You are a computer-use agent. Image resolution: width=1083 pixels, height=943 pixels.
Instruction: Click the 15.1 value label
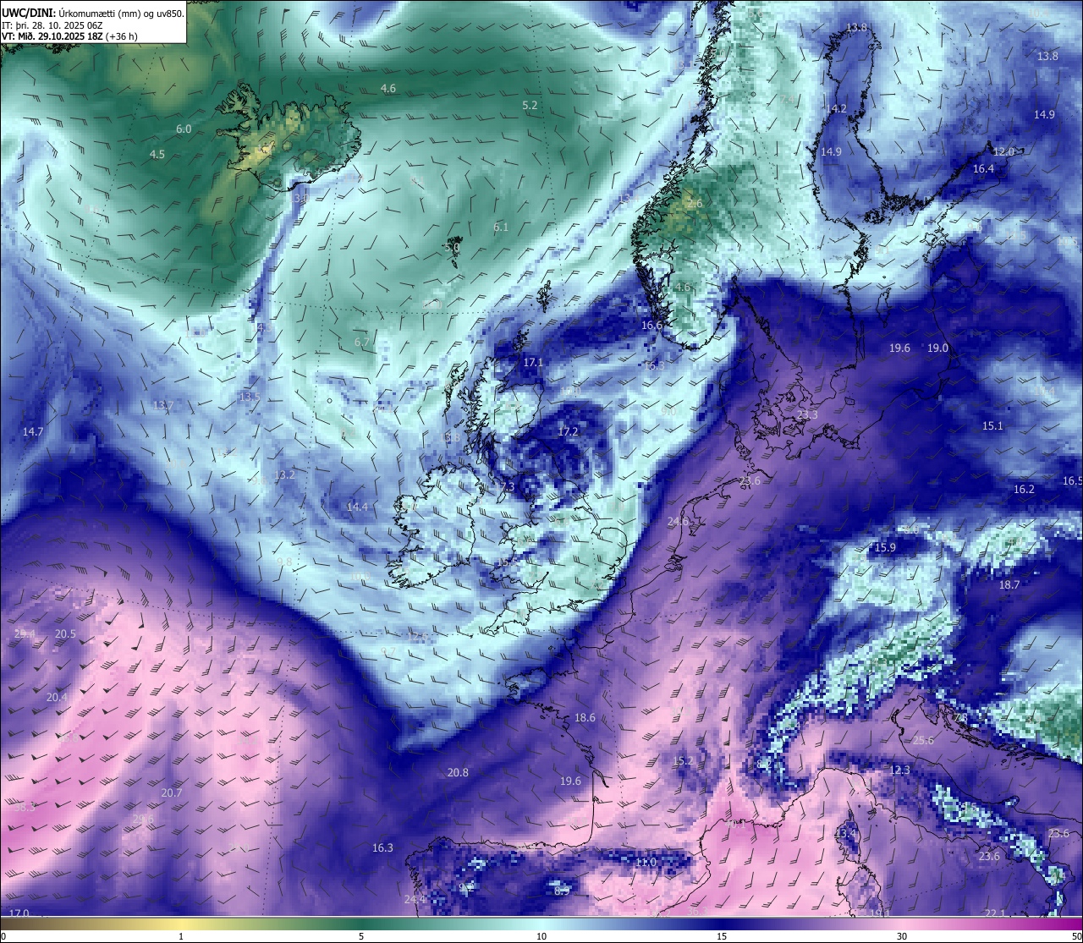point(992,426)
